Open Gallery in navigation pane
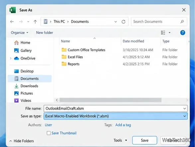The image size is (195, 147). pyautogui.click(x=26, y=51)
